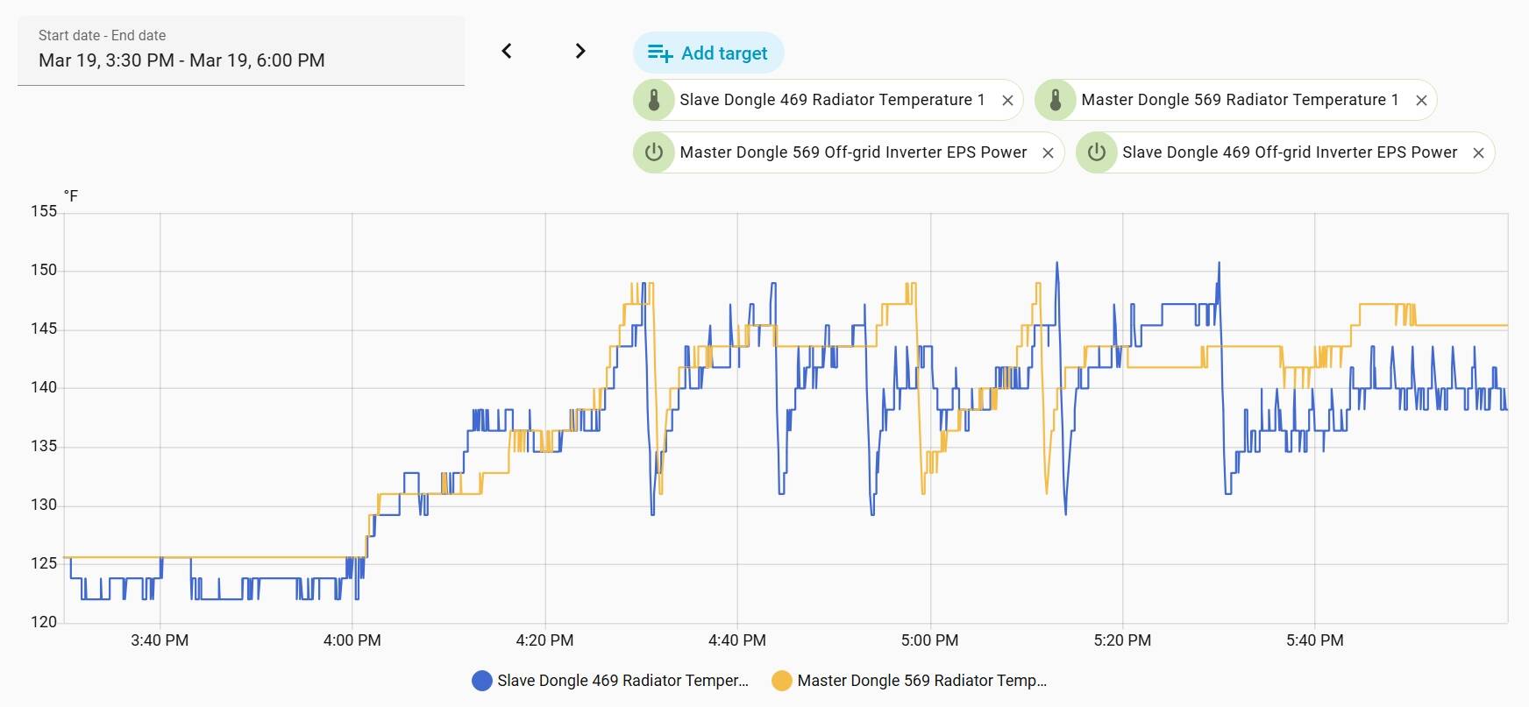Remove Master Dongle 569 Radiator Temperature 1 target
Screen dimensions: 1529x707
click(1421, 101)
